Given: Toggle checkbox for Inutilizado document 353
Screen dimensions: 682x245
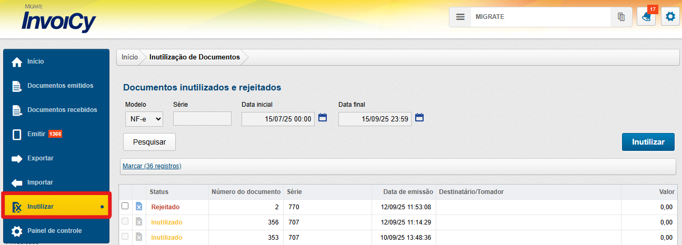Looking at the screenshot, I should pos(125,237).
